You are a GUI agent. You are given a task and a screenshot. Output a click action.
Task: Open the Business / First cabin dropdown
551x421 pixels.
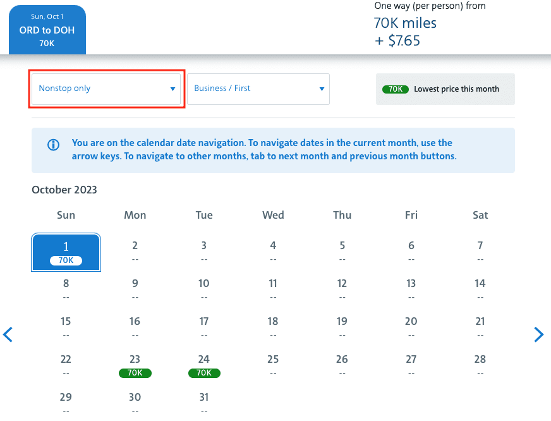(x=258, y=88)
